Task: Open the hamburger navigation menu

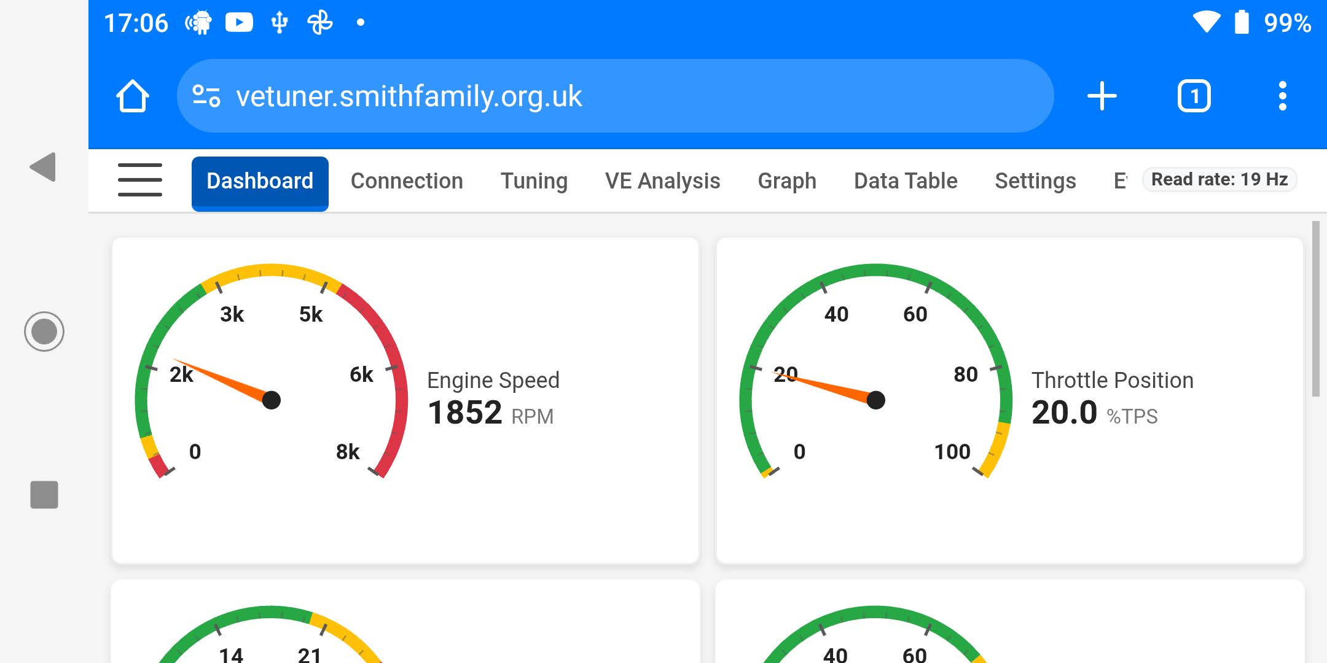Action: [140, 180]
